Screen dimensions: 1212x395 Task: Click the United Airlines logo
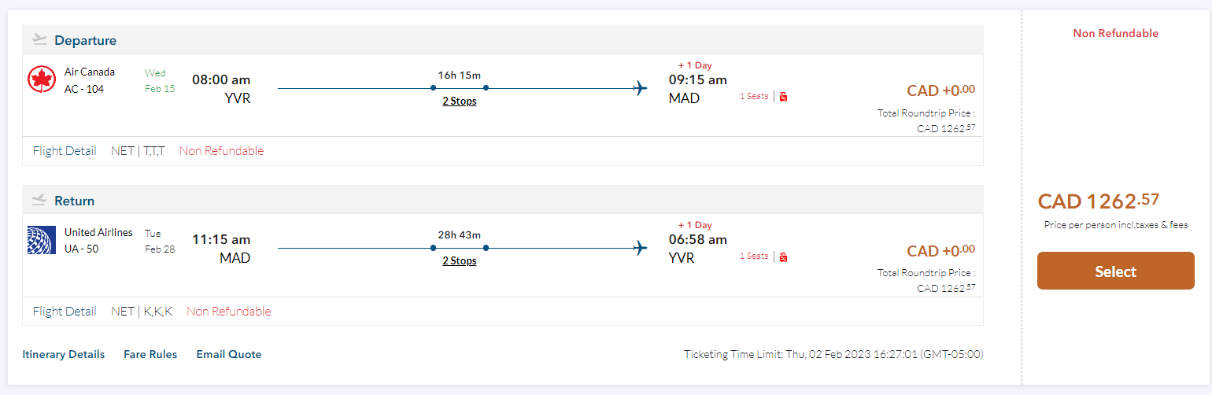click(x=41, y=240)
